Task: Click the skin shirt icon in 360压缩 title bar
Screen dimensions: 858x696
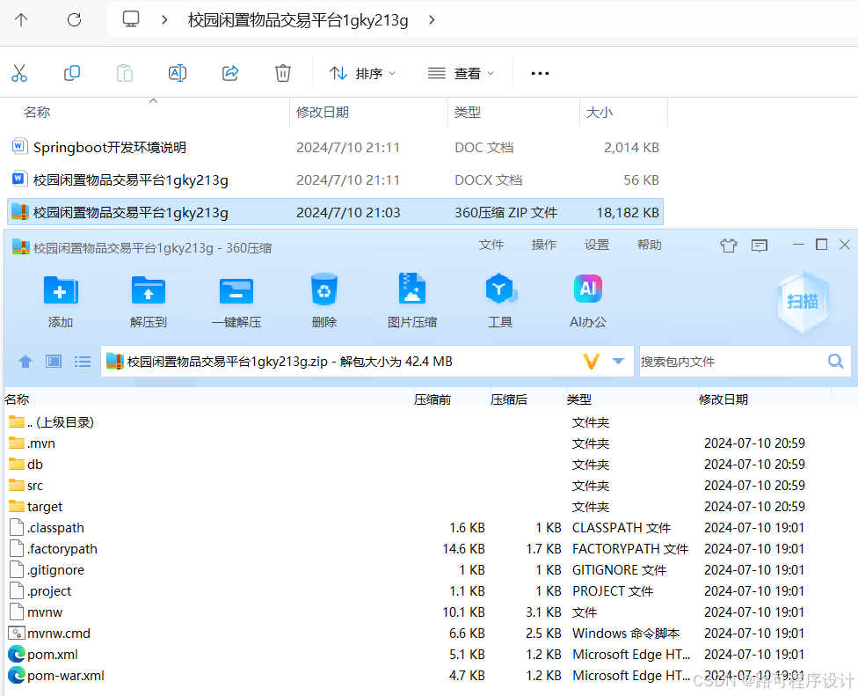Action: point(728,245)
